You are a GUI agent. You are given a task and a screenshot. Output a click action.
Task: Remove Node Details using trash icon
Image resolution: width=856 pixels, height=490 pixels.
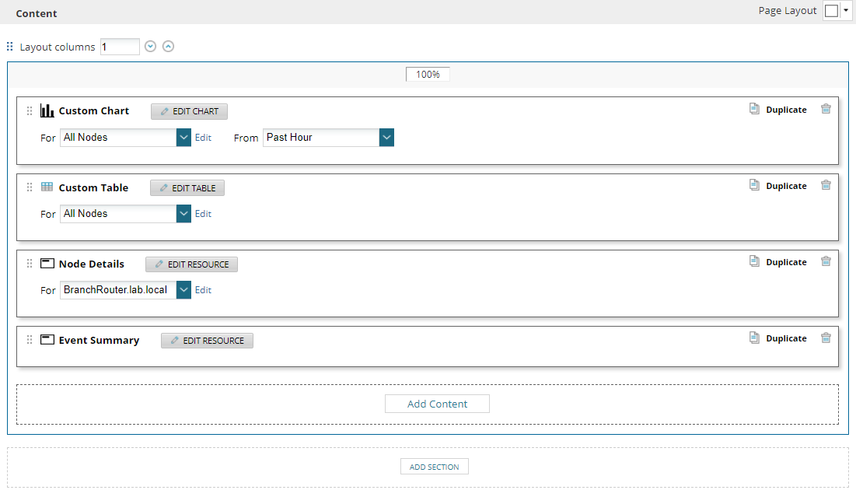click(826, 262)
